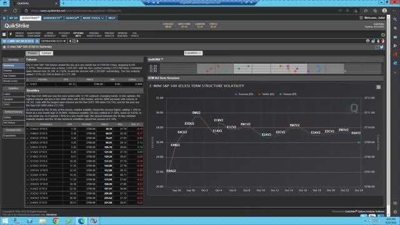Click the blue chart icon beside info icon
Viewport: 400px width, 225px height.
(x=373, y=41)
